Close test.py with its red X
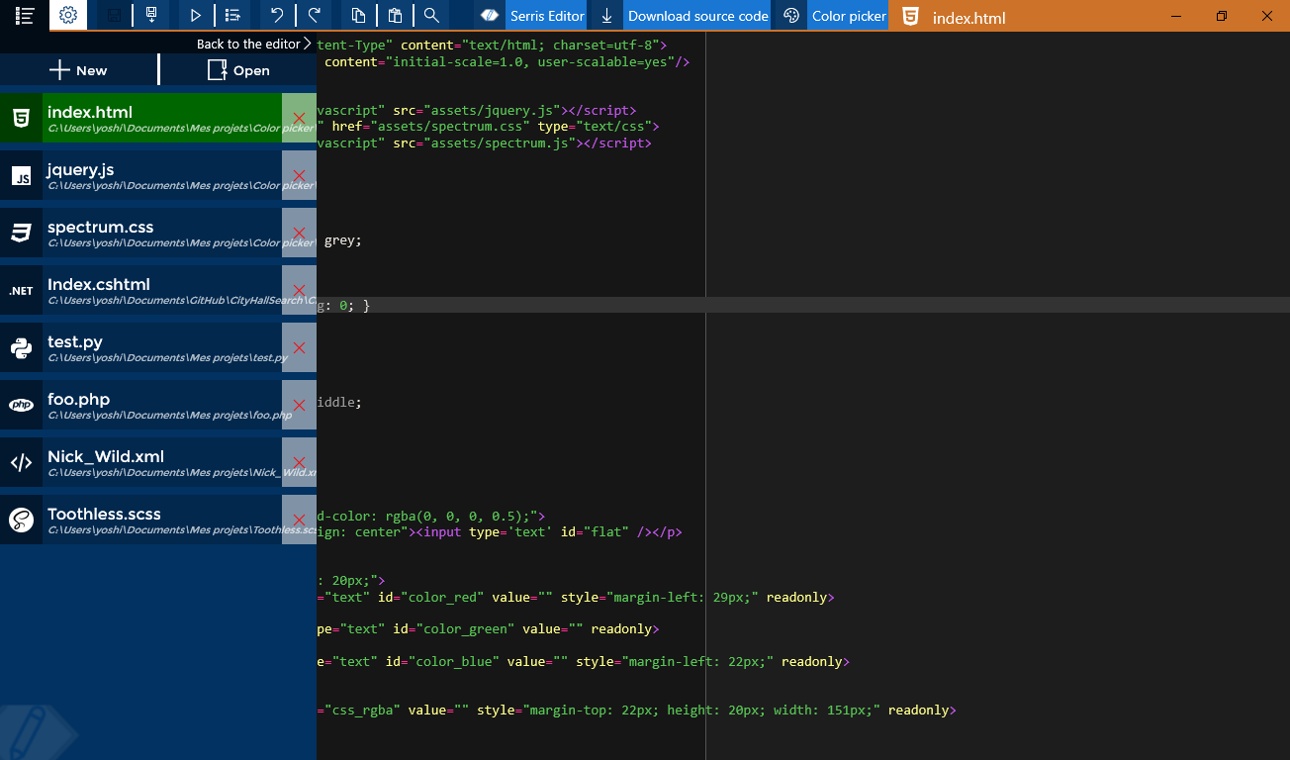 click(299, 347)
